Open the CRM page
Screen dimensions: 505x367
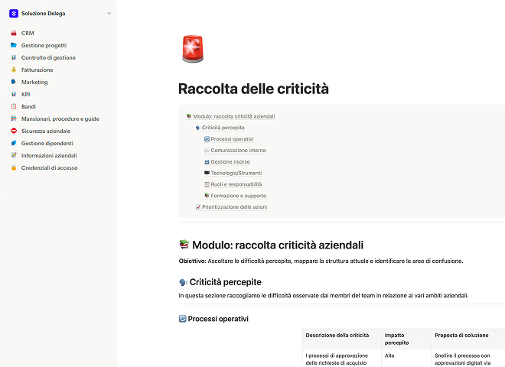pyautogui.click(x=28, y=33)
